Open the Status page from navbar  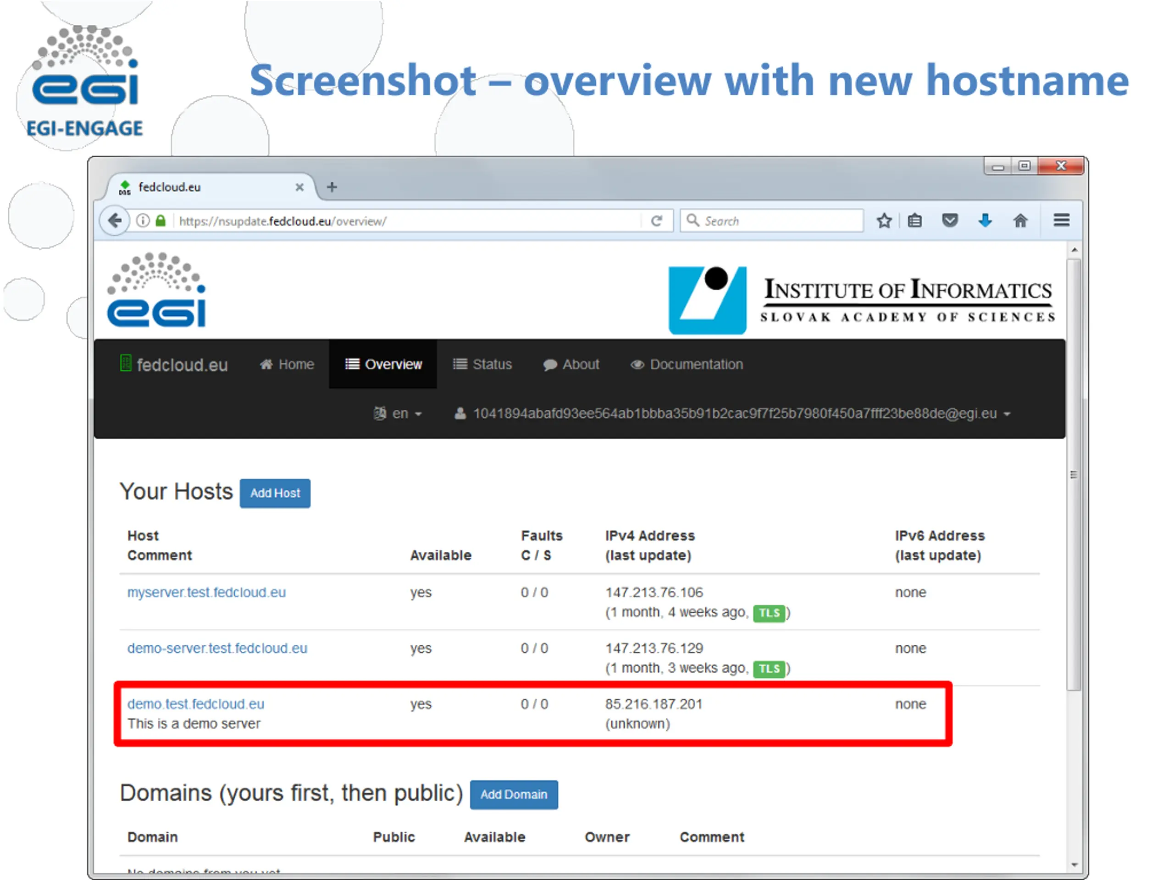pos(482,364)
